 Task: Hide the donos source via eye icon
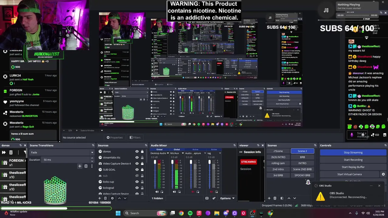coord(137,151)
